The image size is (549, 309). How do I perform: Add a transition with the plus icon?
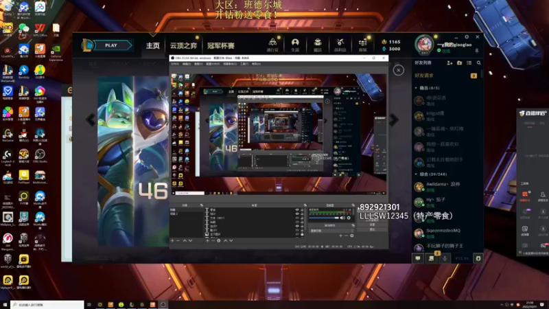pos(340,236)
